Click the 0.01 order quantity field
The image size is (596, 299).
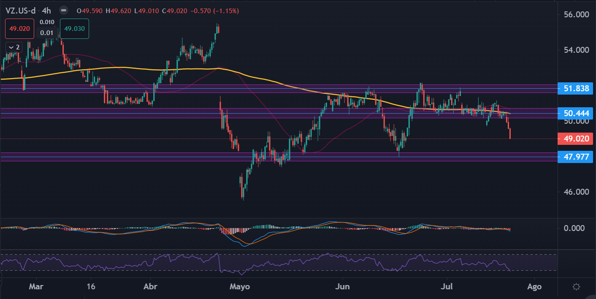(46, 33)
